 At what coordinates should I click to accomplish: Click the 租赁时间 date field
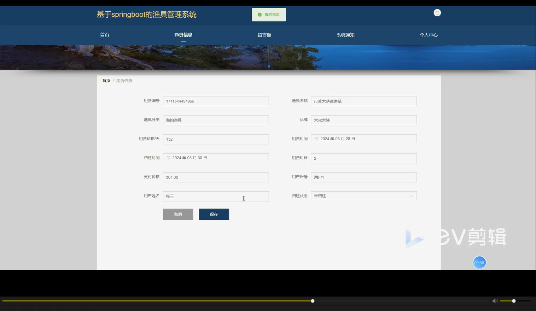(363, 139)
